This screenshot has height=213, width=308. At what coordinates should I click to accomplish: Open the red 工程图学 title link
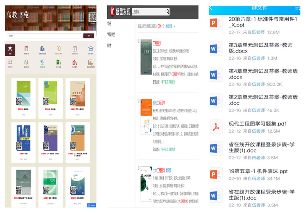157,43
